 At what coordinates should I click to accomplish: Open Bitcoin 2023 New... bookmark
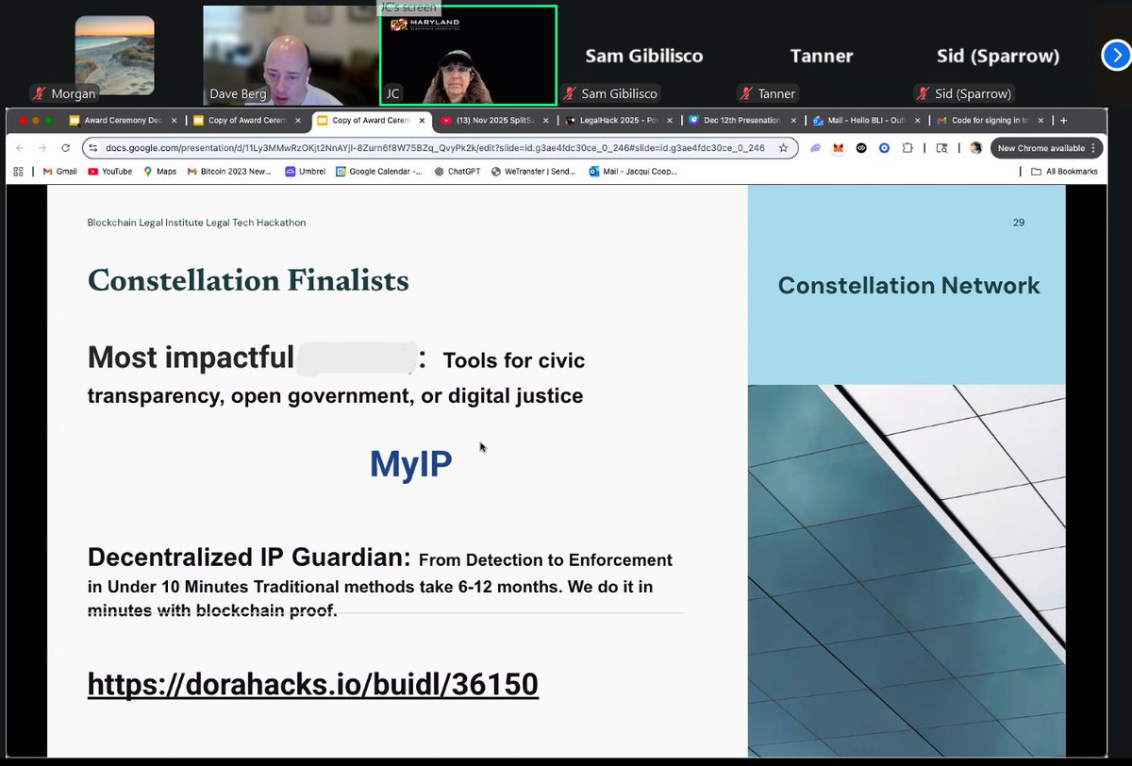(229, 172)
